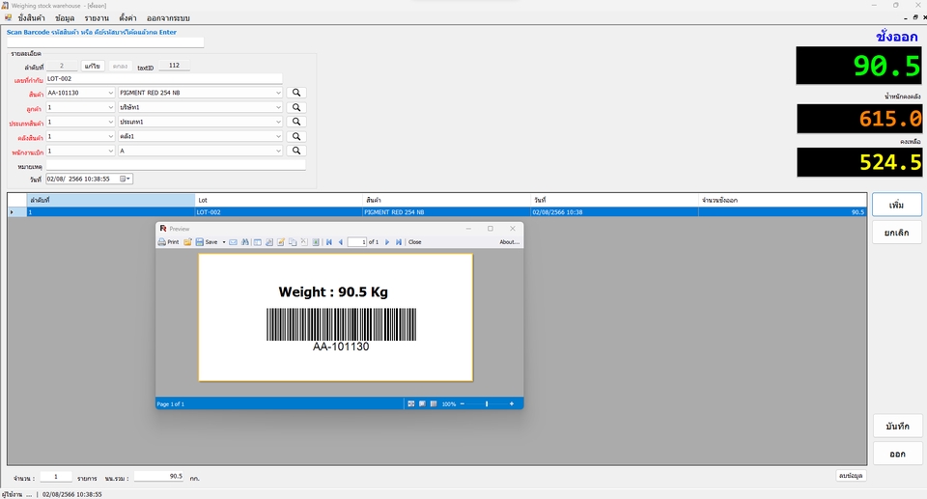Open the บริษัท1 customer dropdown
This screenshot has width=927, height=499.
278,107
